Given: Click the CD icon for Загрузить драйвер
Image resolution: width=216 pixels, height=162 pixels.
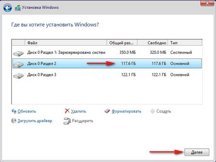Looking at the screenshot, I should [14, 121].
